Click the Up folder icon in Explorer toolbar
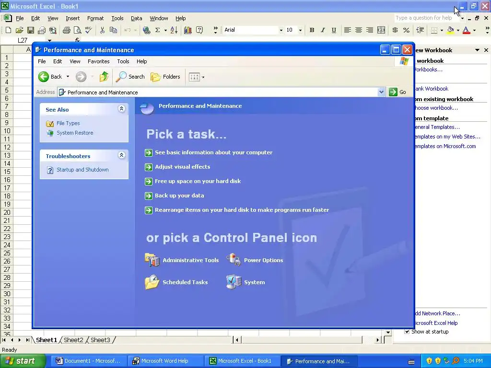This screenshot has width=491, height=368. point(104,77)
